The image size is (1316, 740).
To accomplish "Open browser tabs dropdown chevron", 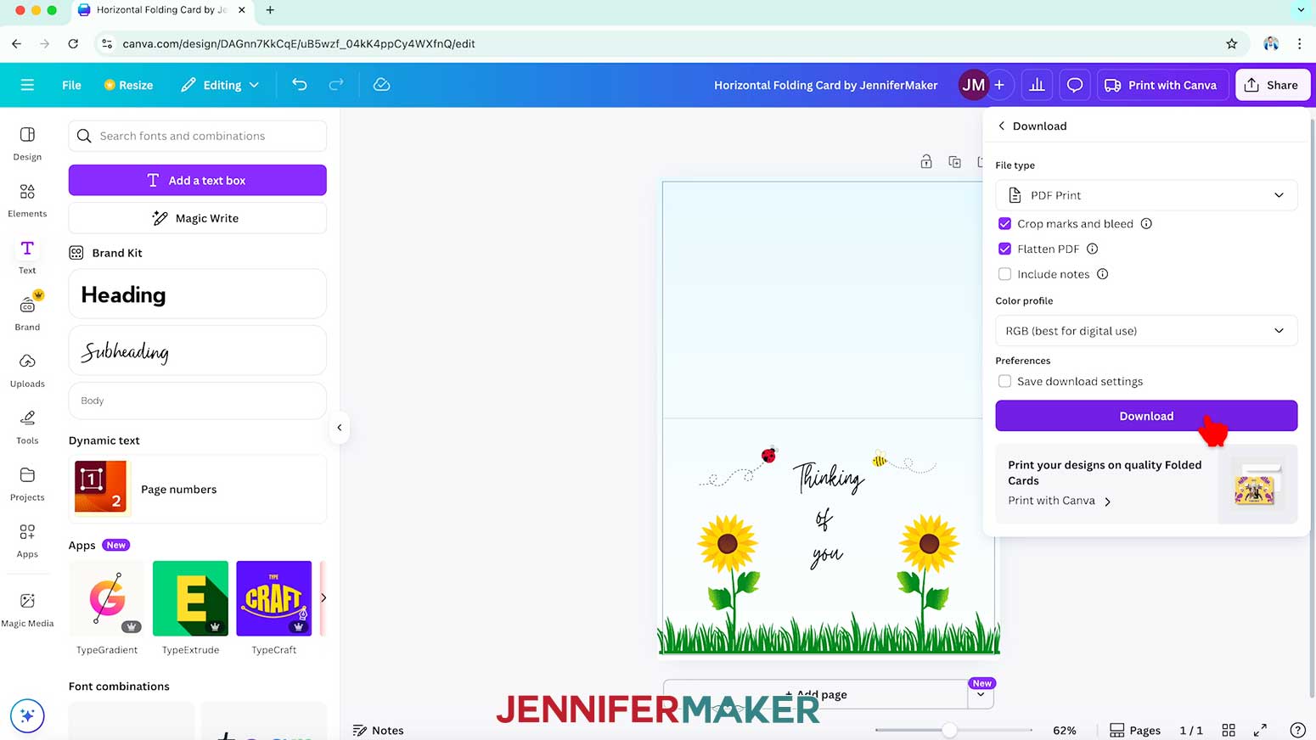I will [1300, 10].
